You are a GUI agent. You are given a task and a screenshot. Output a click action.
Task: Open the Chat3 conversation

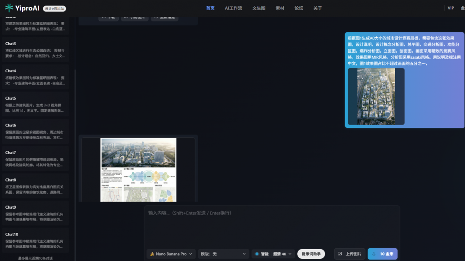point(35,50)
